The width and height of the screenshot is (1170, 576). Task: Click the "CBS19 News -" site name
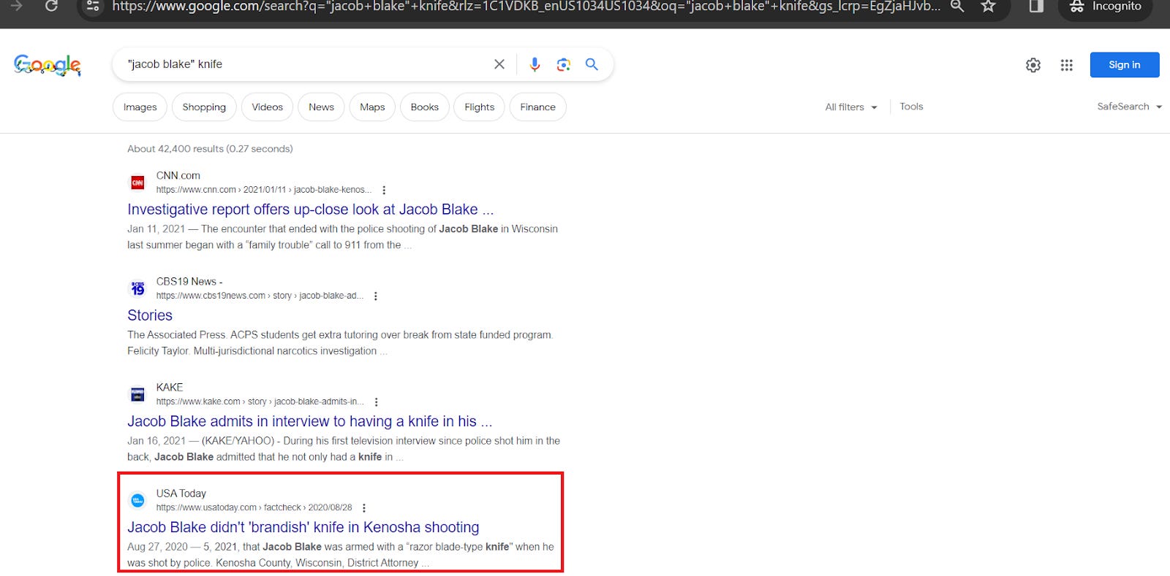coord(189,282)
